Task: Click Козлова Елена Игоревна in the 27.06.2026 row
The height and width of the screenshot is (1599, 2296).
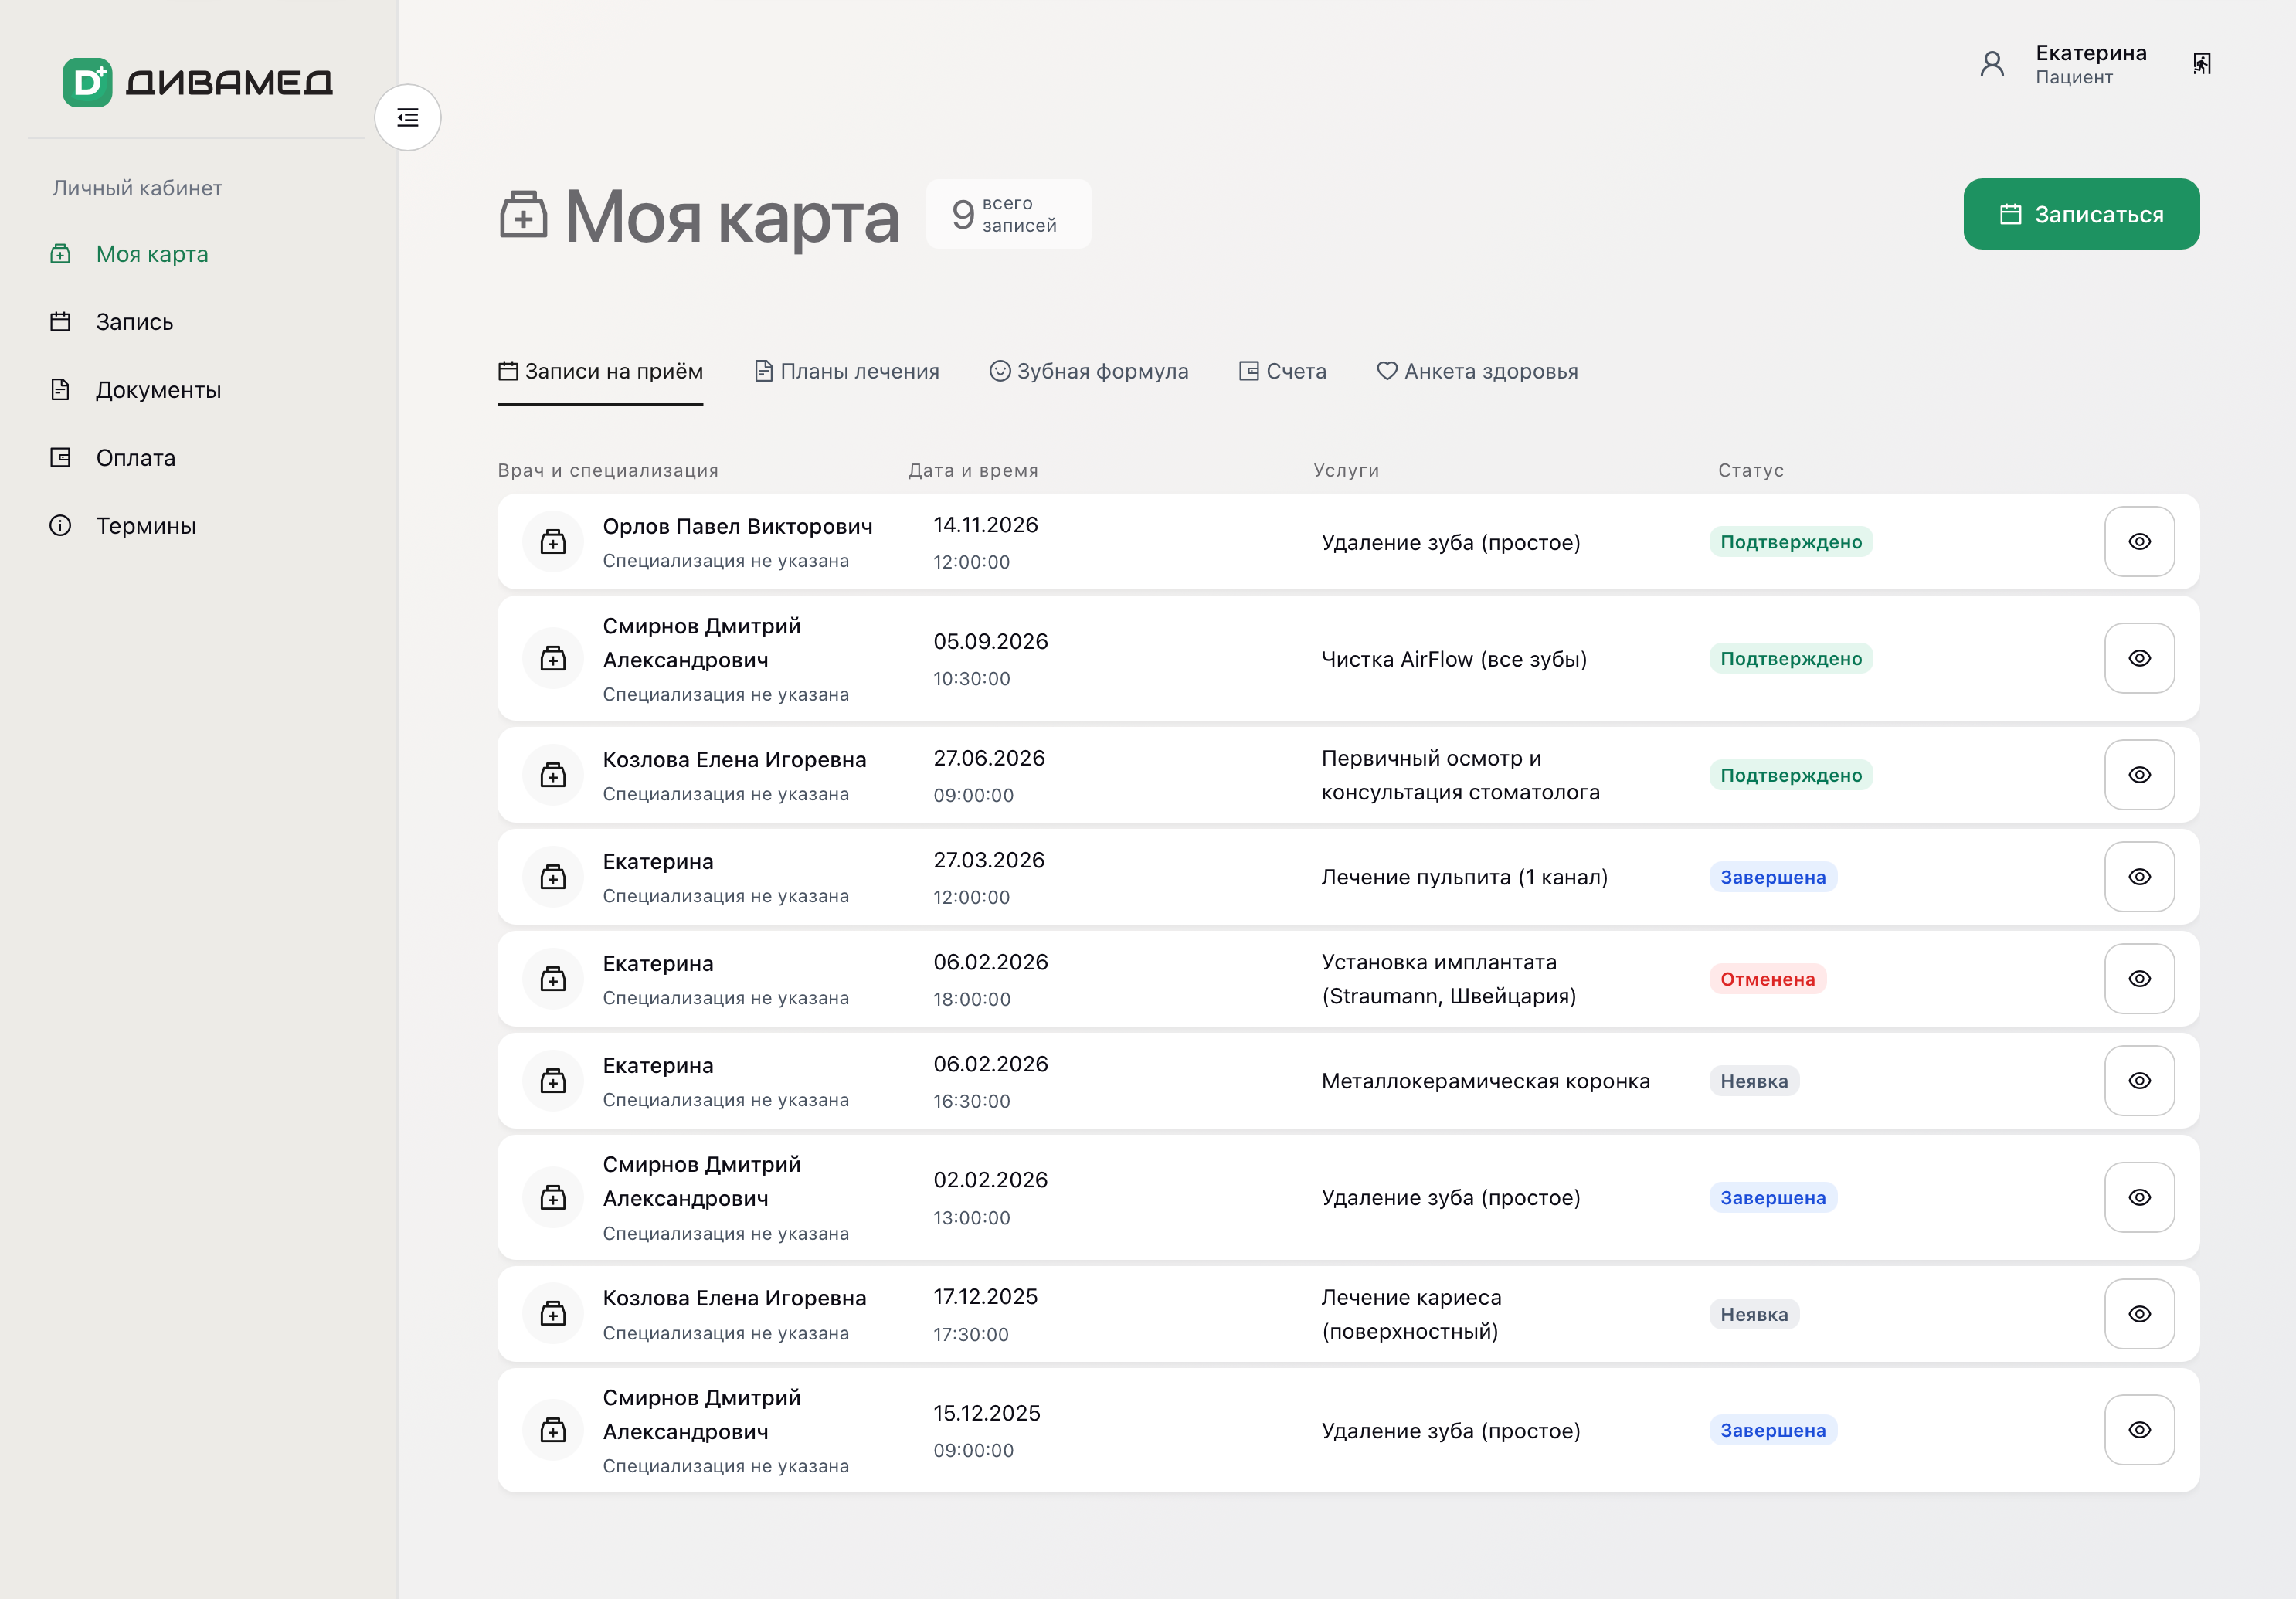Action: click(x=735, y=760)
